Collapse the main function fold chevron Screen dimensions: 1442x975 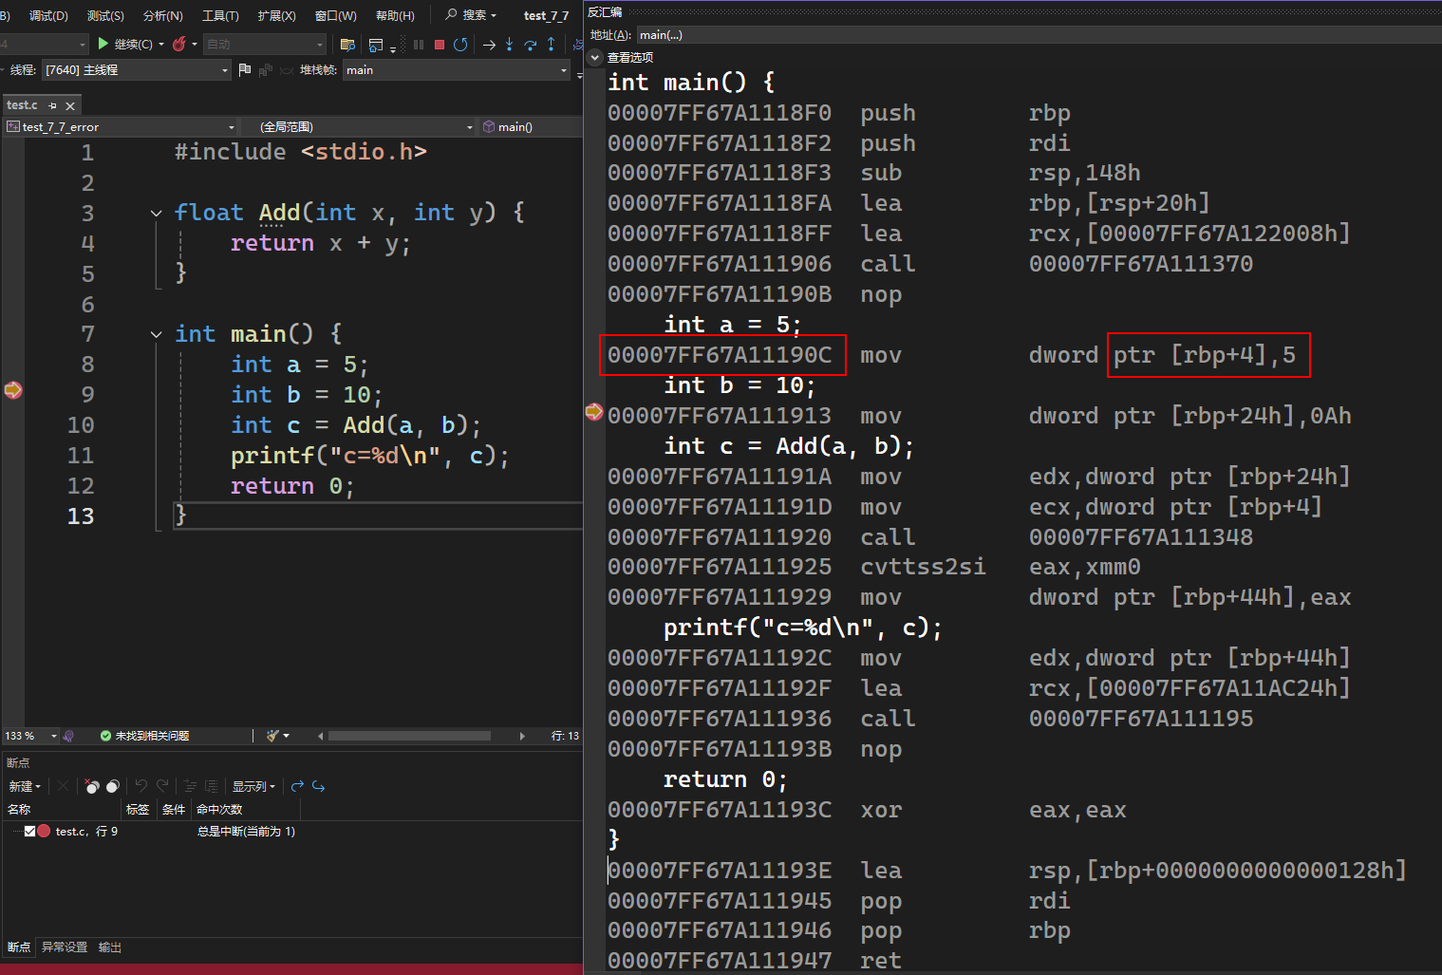156,334
